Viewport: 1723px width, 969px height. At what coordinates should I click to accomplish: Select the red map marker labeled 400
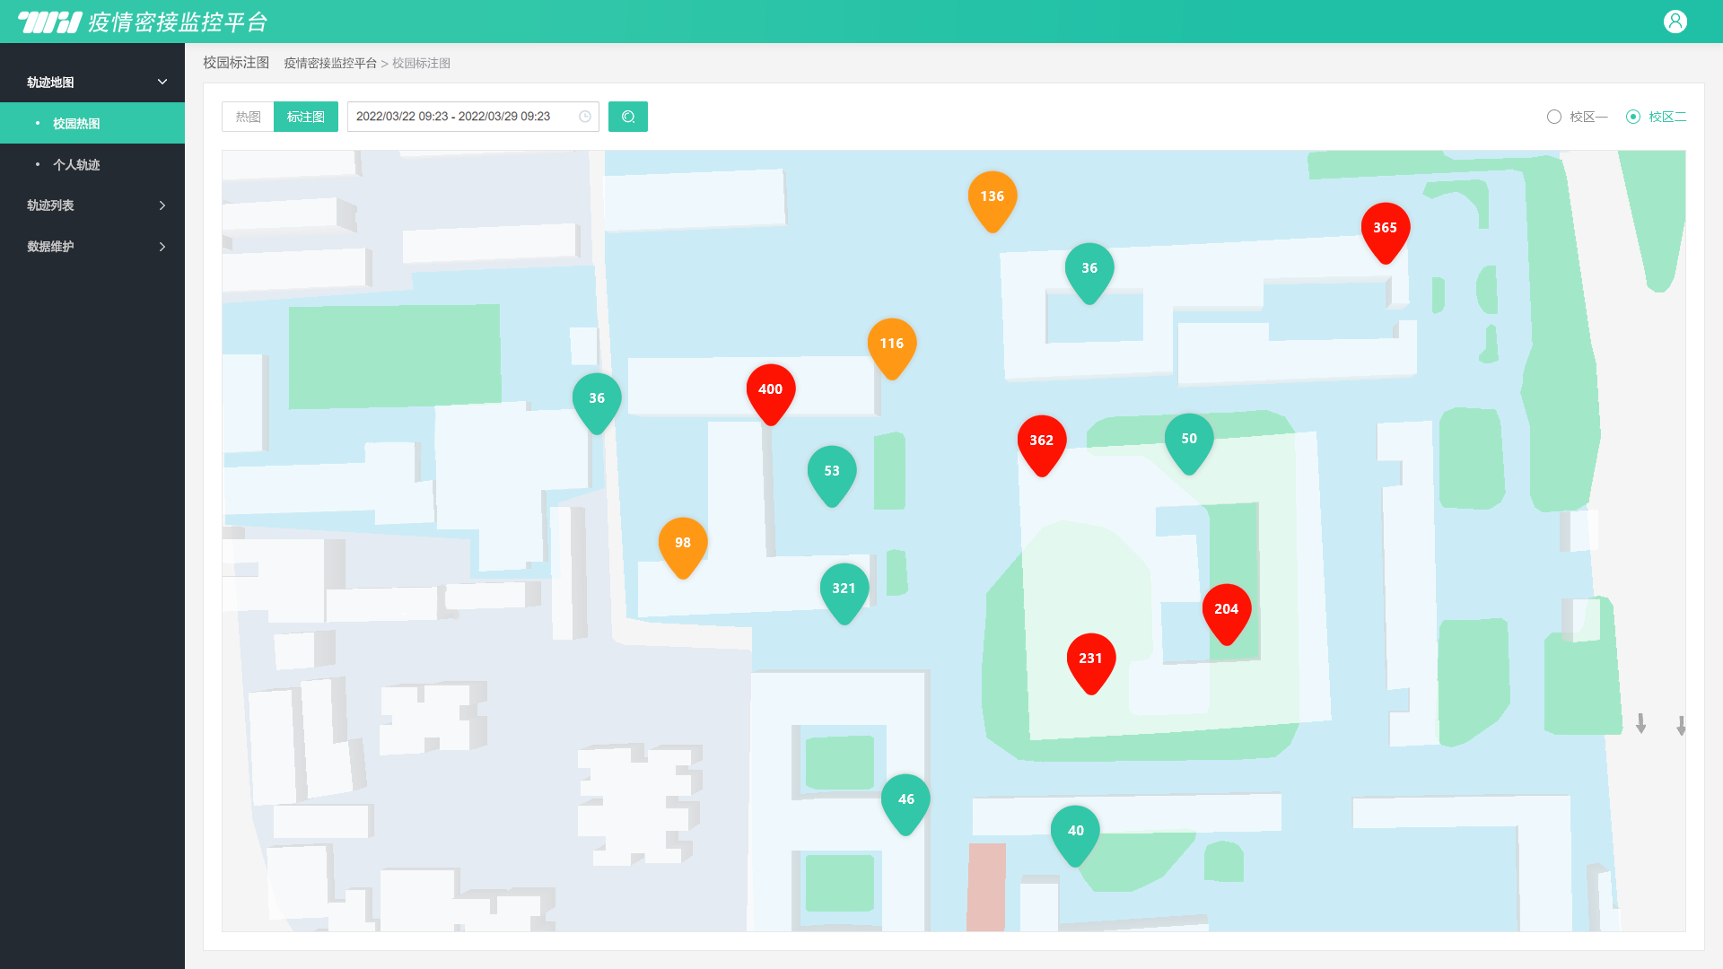[771, 394]
